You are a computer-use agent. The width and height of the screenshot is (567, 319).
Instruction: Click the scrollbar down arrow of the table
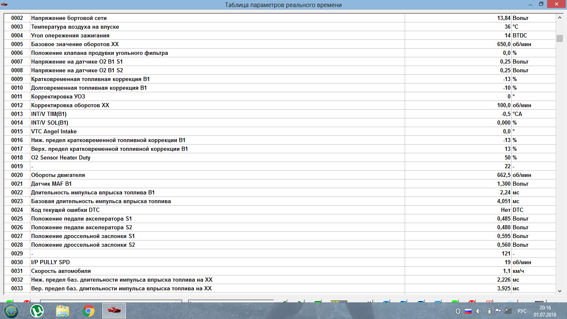(x=560, y=291)
